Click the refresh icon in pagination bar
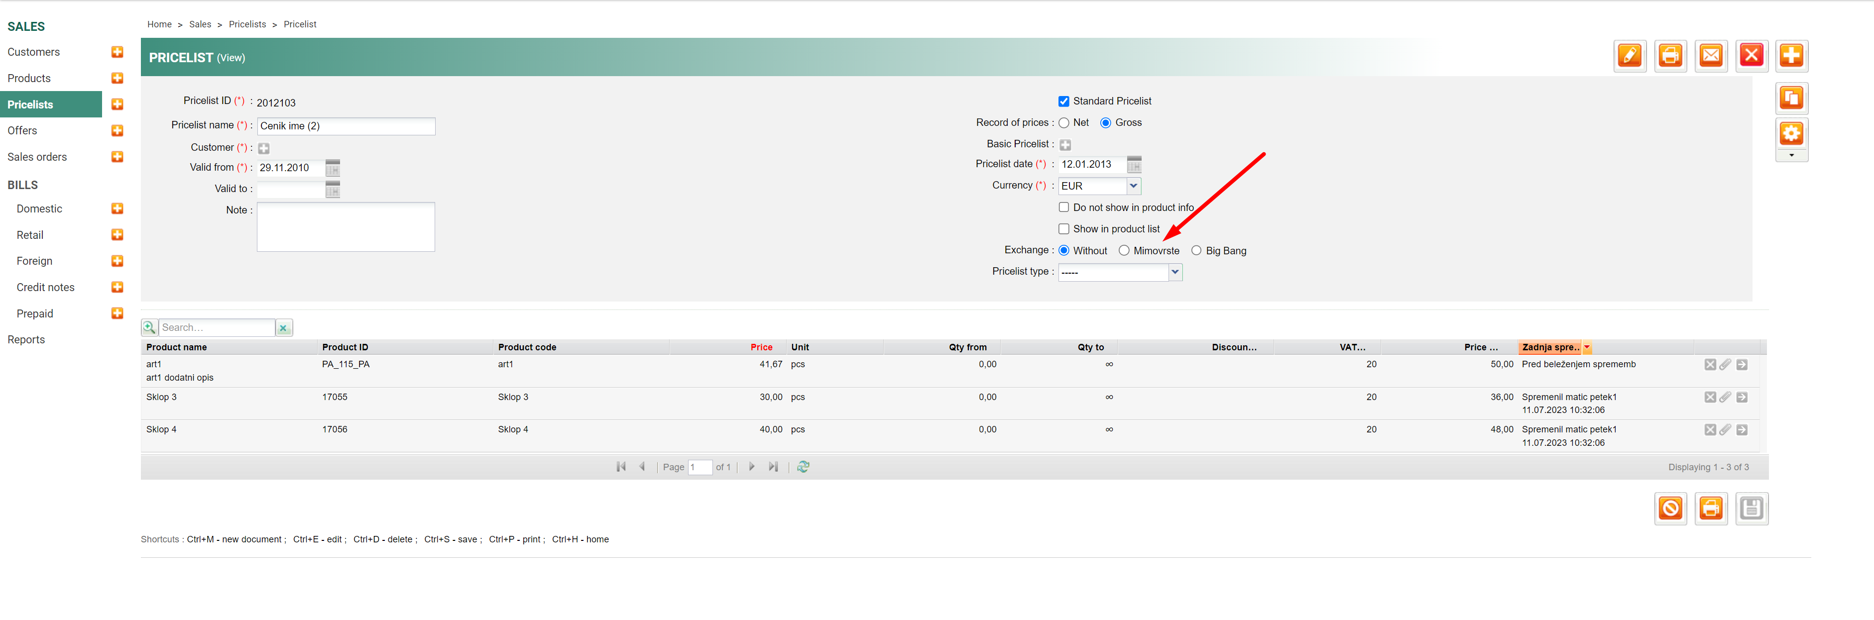 click(803, 467)
